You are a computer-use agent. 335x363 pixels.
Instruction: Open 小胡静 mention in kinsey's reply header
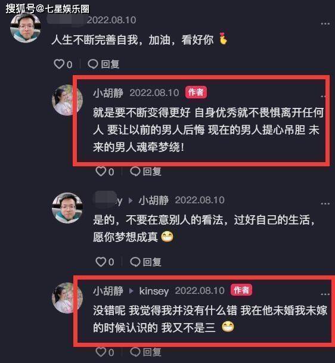(x=154, y=200)
